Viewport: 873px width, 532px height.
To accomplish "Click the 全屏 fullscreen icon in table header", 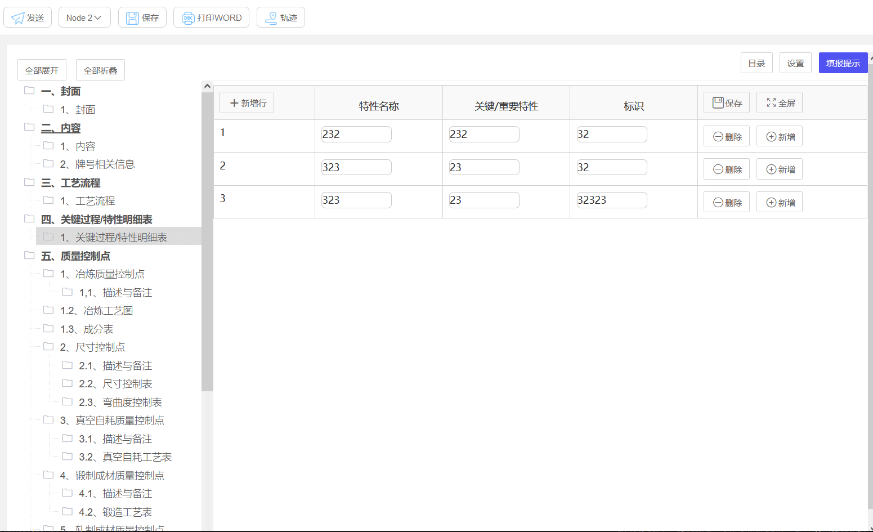I will (771, 102).
